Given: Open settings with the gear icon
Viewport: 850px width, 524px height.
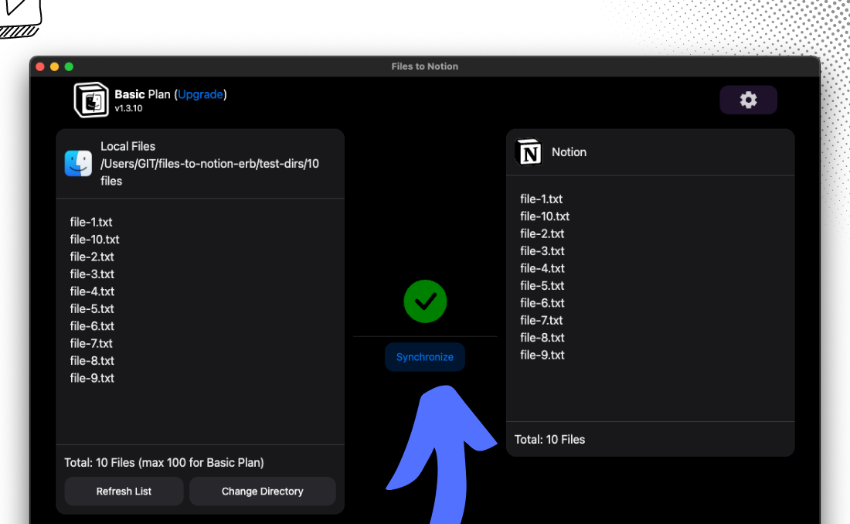Looking at the screenshot, I should pyautogui.click(x=748, y=100).
